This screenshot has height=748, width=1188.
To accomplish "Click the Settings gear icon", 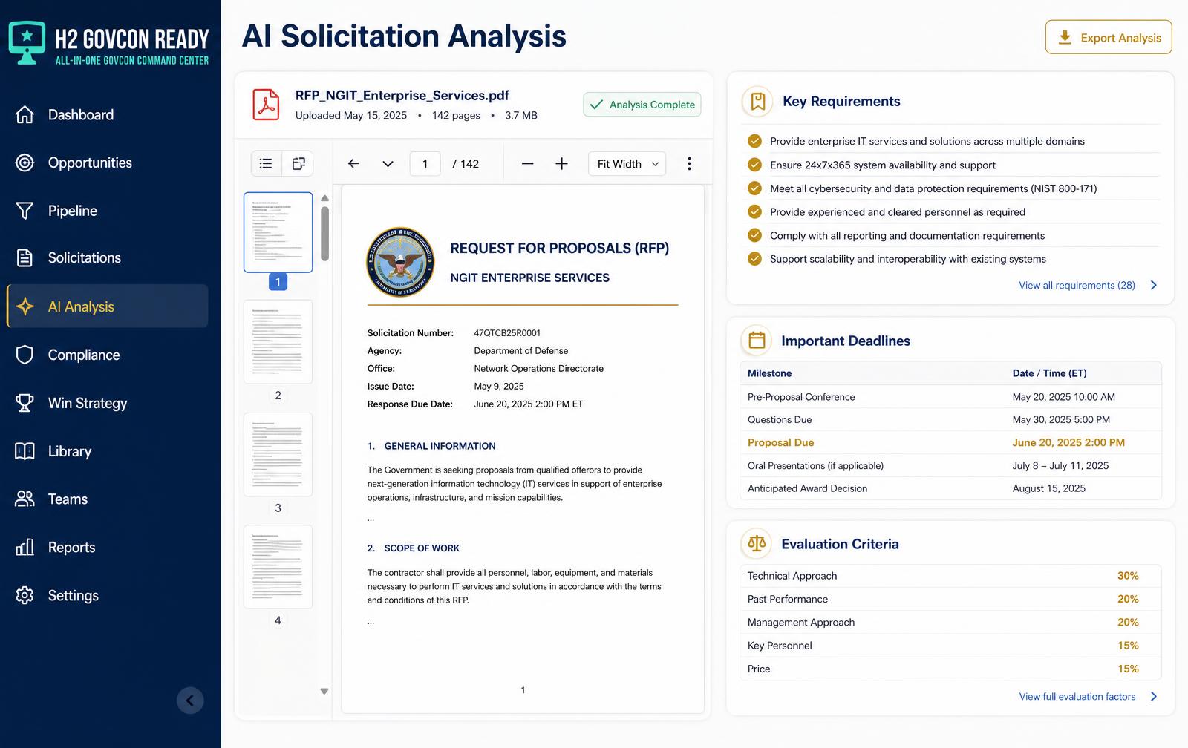I will pyautogui.click(x=25, y=595).
